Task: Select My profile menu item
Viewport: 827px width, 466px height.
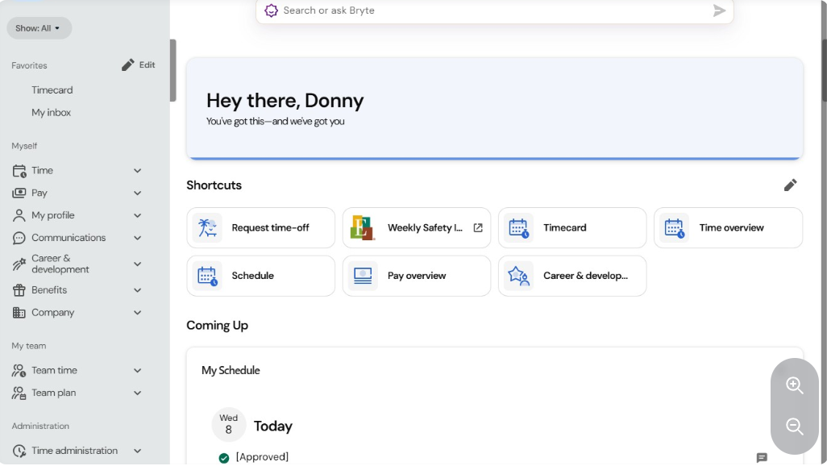Action: (52, 215)
